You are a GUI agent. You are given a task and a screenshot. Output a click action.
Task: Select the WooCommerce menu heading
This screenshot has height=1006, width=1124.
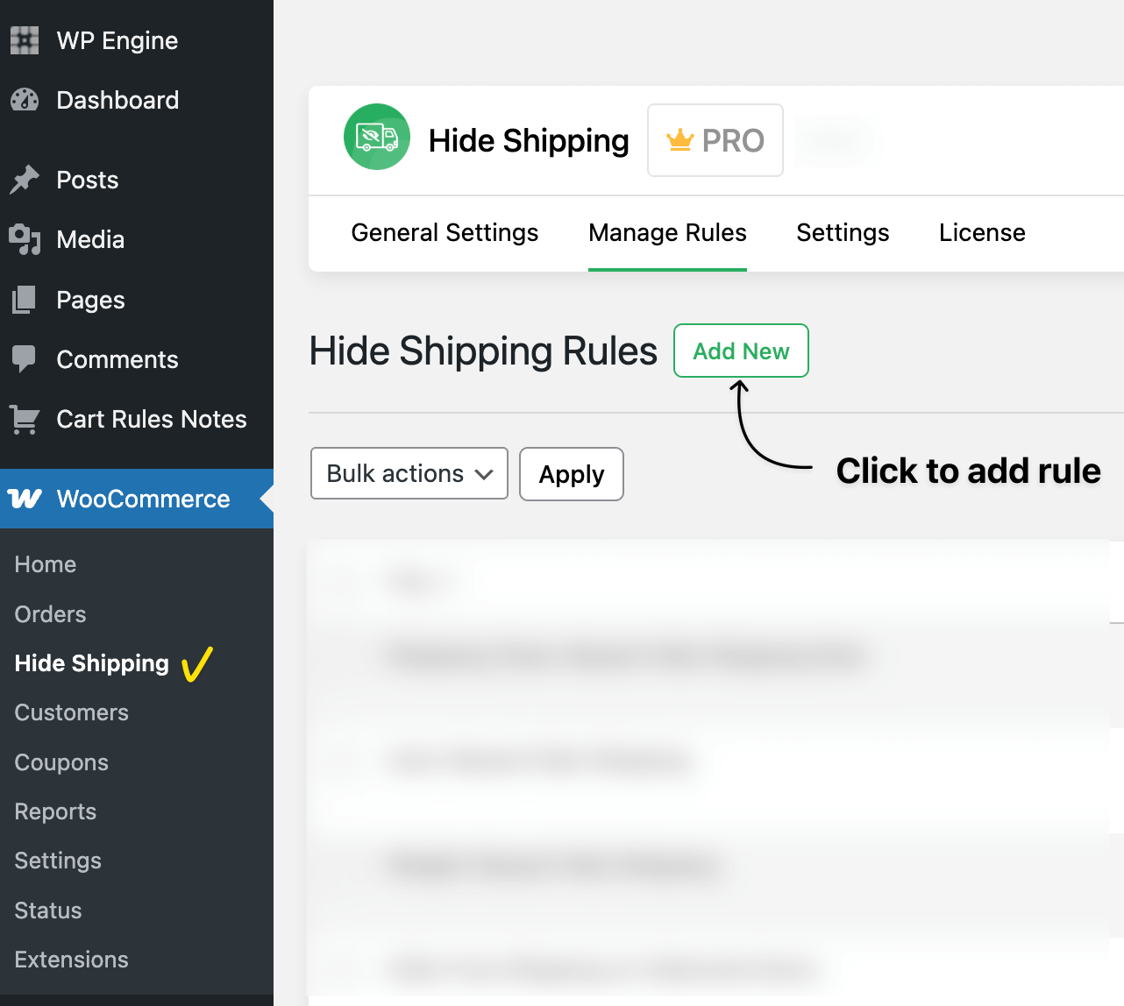137,499
